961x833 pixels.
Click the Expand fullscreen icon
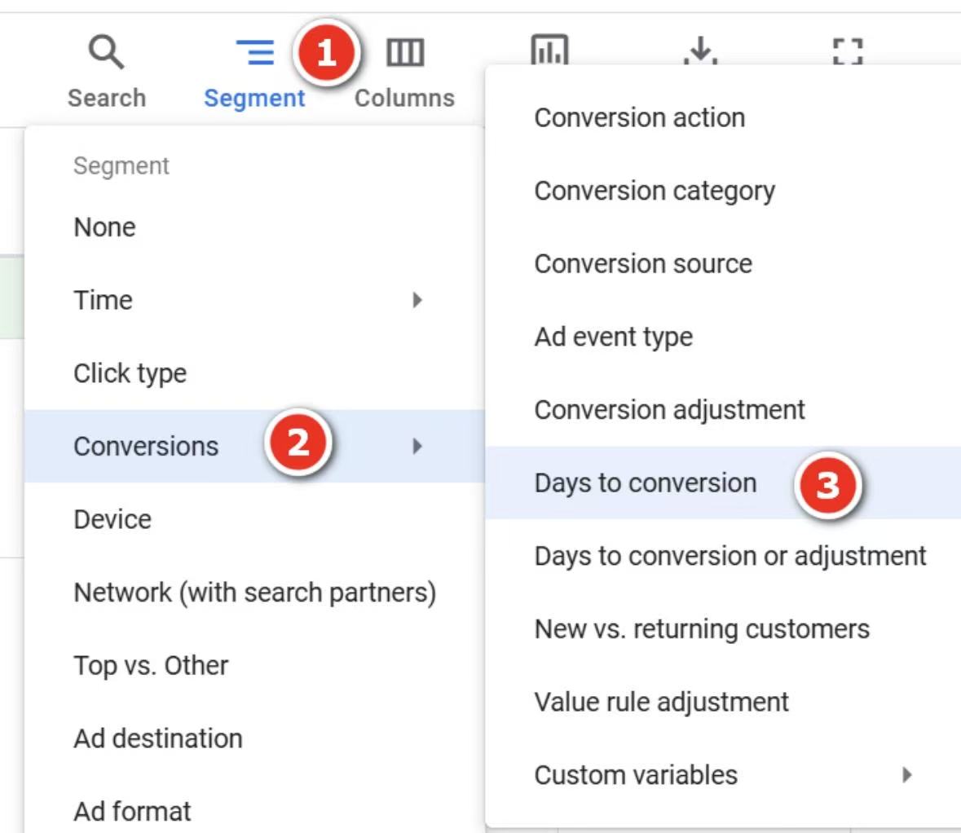(849, 51)
